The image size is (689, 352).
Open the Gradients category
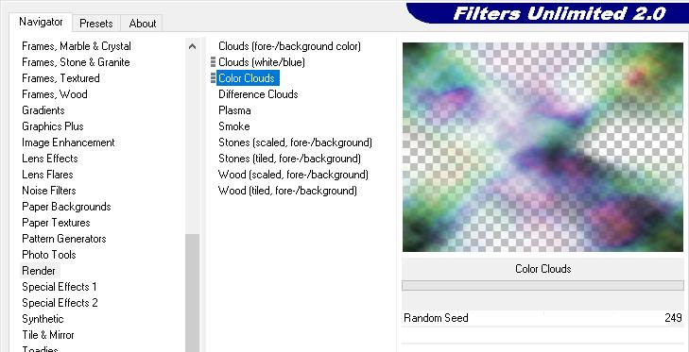[43, 110]
